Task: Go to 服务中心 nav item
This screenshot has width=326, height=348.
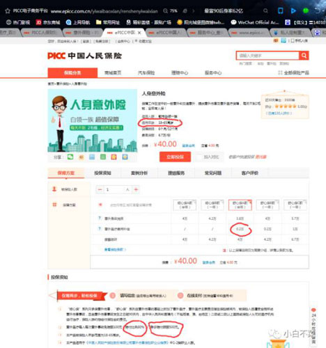Action: tap(213, 72)
